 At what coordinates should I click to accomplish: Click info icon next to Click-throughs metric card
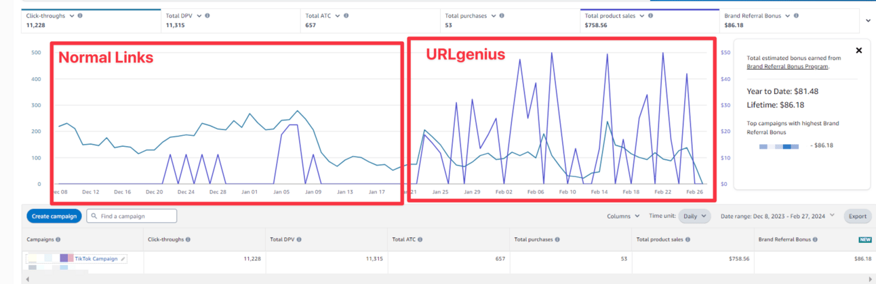(80, 15)
